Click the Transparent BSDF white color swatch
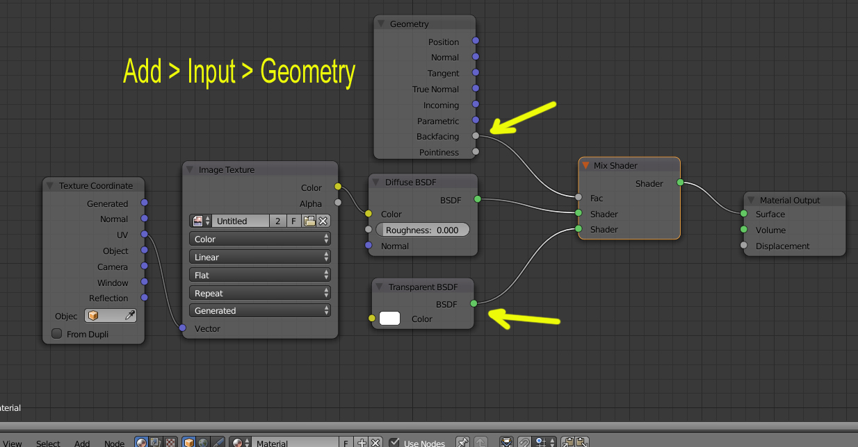This screenshot has width=858, height=447. pyautogui.click(x=389, y=319)
